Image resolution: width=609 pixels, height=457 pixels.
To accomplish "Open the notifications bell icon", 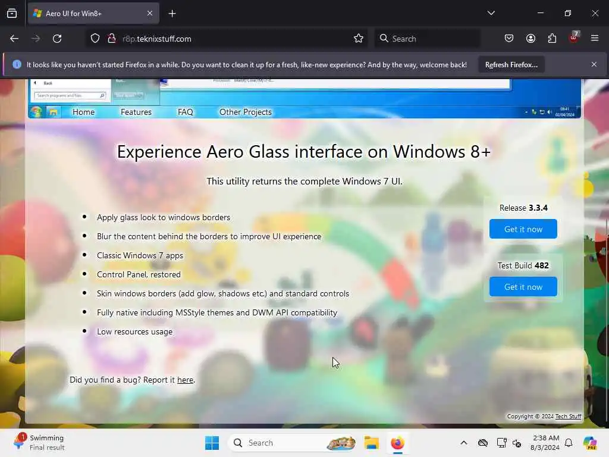I will pos(569,443).
